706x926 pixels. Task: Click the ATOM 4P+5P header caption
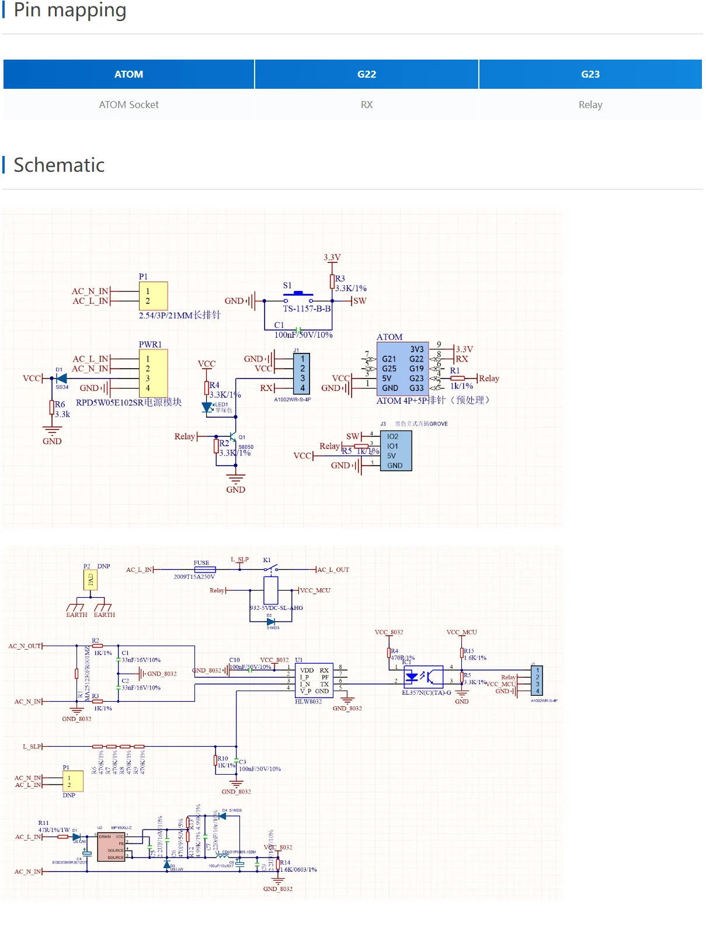[433, 400]
